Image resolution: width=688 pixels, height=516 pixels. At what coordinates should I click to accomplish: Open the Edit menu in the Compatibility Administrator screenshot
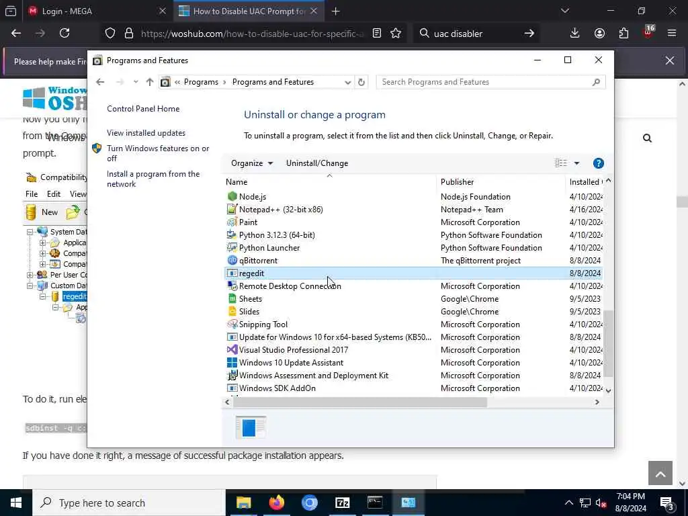tap(54, 194)
